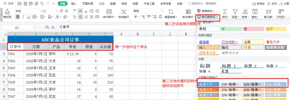Toggle Underline formatting
Viewport: 290px width, 100px height.
pyautogui.click(x=29, y=17)
